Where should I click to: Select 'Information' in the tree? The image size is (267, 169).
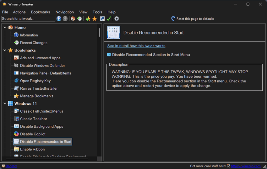pyautogui.click(x=29, y=35)
